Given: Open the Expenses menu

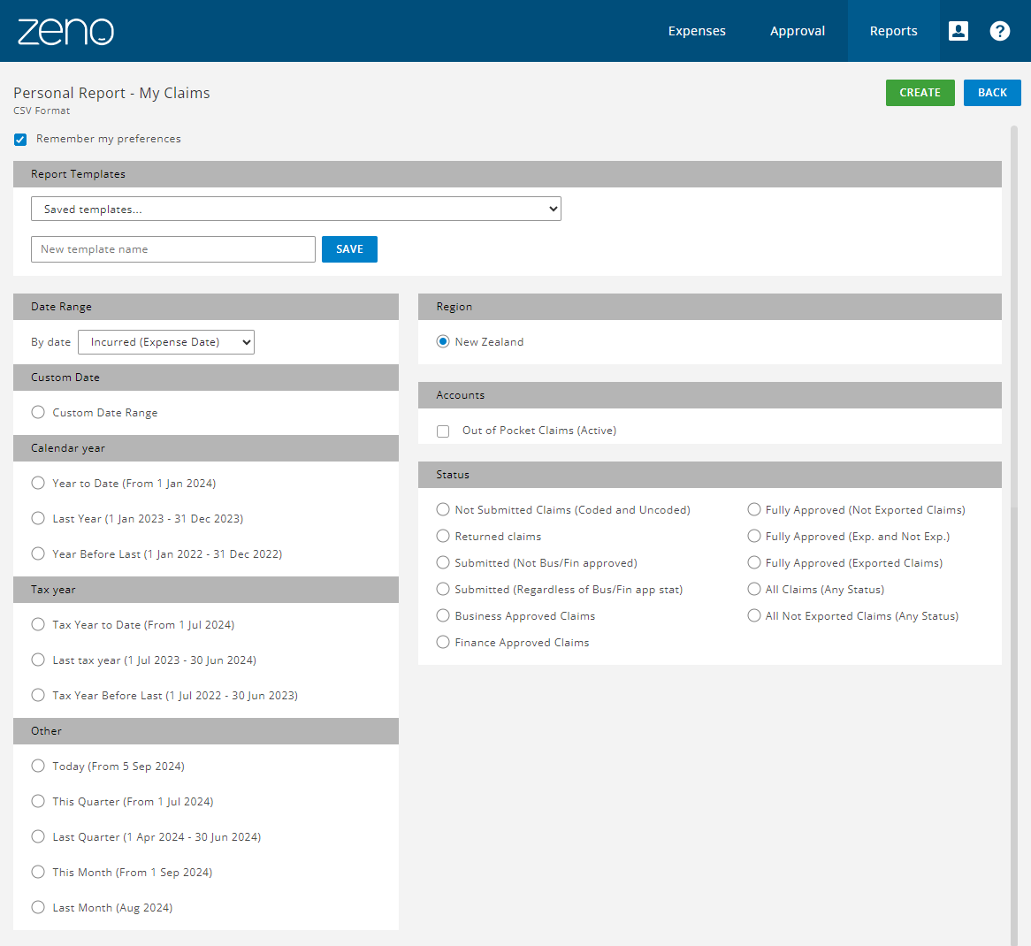Looking at the screenshot, I should [x=697, y=31].
